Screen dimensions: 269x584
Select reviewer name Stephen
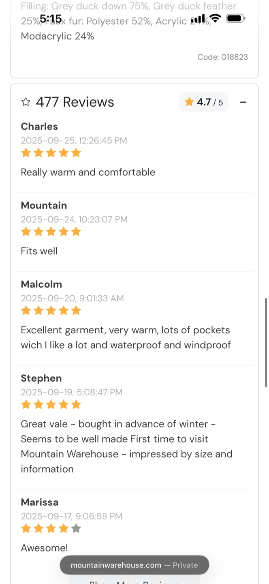[x=41, y=378]
